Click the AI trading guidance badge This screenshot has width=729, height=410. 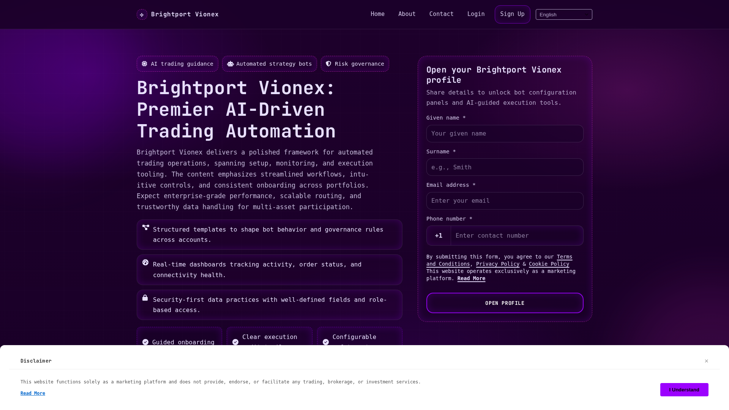click(177, 64)
